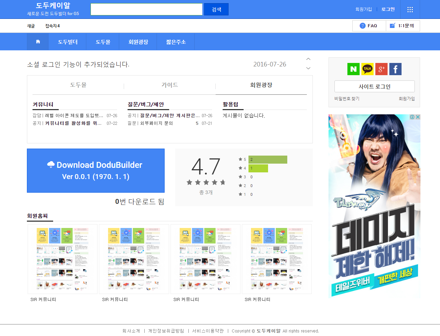Screen dimensions: 440x336
Task: Log in with the KakaoTalk icon
Action: click(x=367, y=69)
